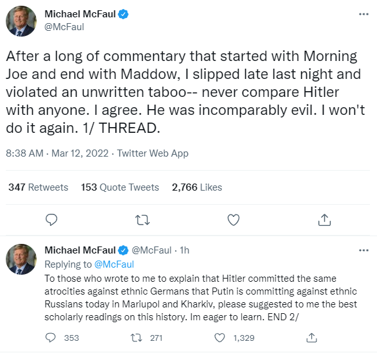377x353 pixels.
Task: Click the reply icon on the main tweet
Action: pos(51,220)
